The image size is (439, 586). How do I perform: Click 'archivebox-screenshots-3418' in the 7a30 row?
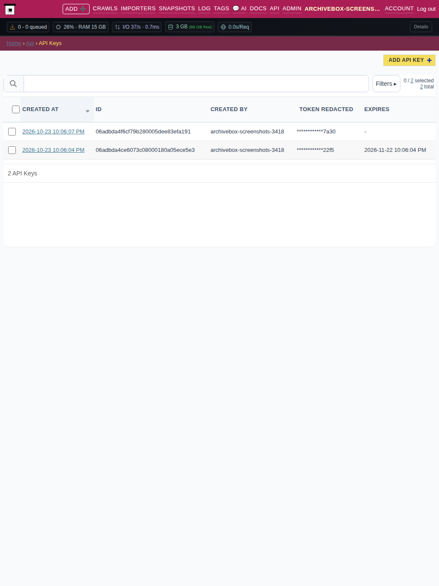pyautogui.click(x=247, y=132)
